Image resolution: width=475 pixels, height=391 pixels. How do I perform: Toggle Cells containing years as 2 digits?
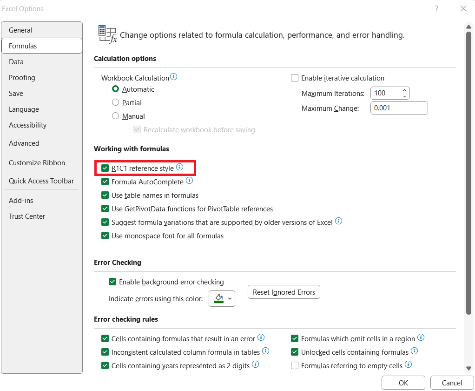coord(105,365)
